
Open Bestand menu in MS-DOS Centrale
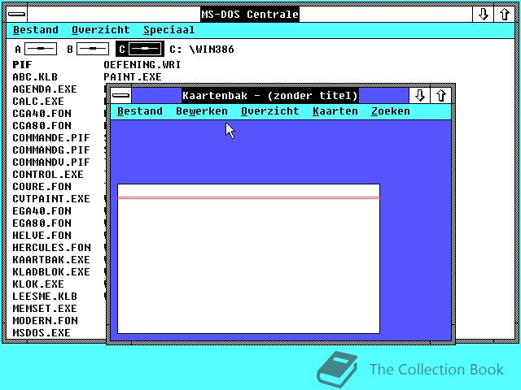(x=36, y=30)
